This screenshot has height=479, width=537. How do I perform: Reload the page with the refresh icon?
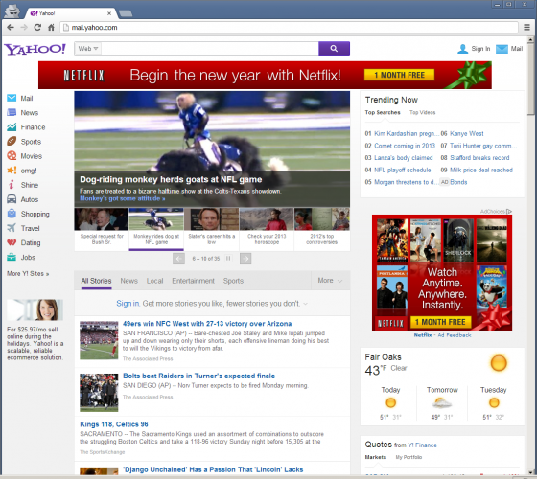coord(37,28)
